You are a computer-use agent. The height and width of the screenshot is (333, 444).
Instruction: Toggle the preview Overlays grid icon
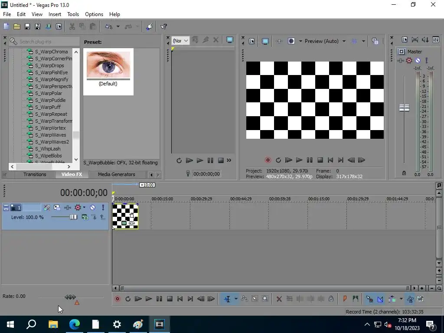(x=354, y=41)
